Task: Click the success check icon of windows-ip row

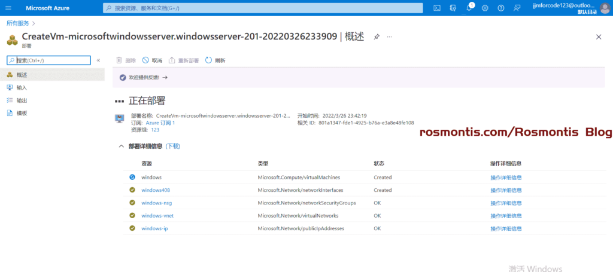Action: [x=132, y=228]
